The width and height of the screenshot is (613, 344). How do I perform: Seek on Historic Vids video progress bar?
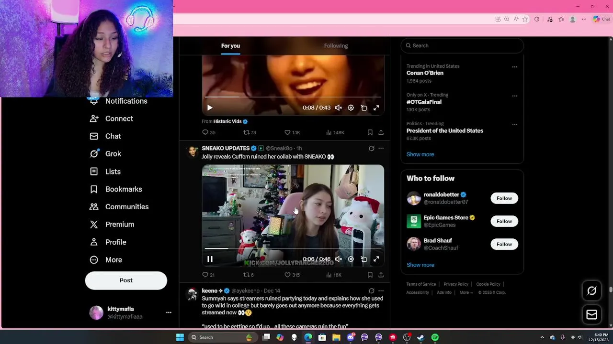(x=293, y=97)
